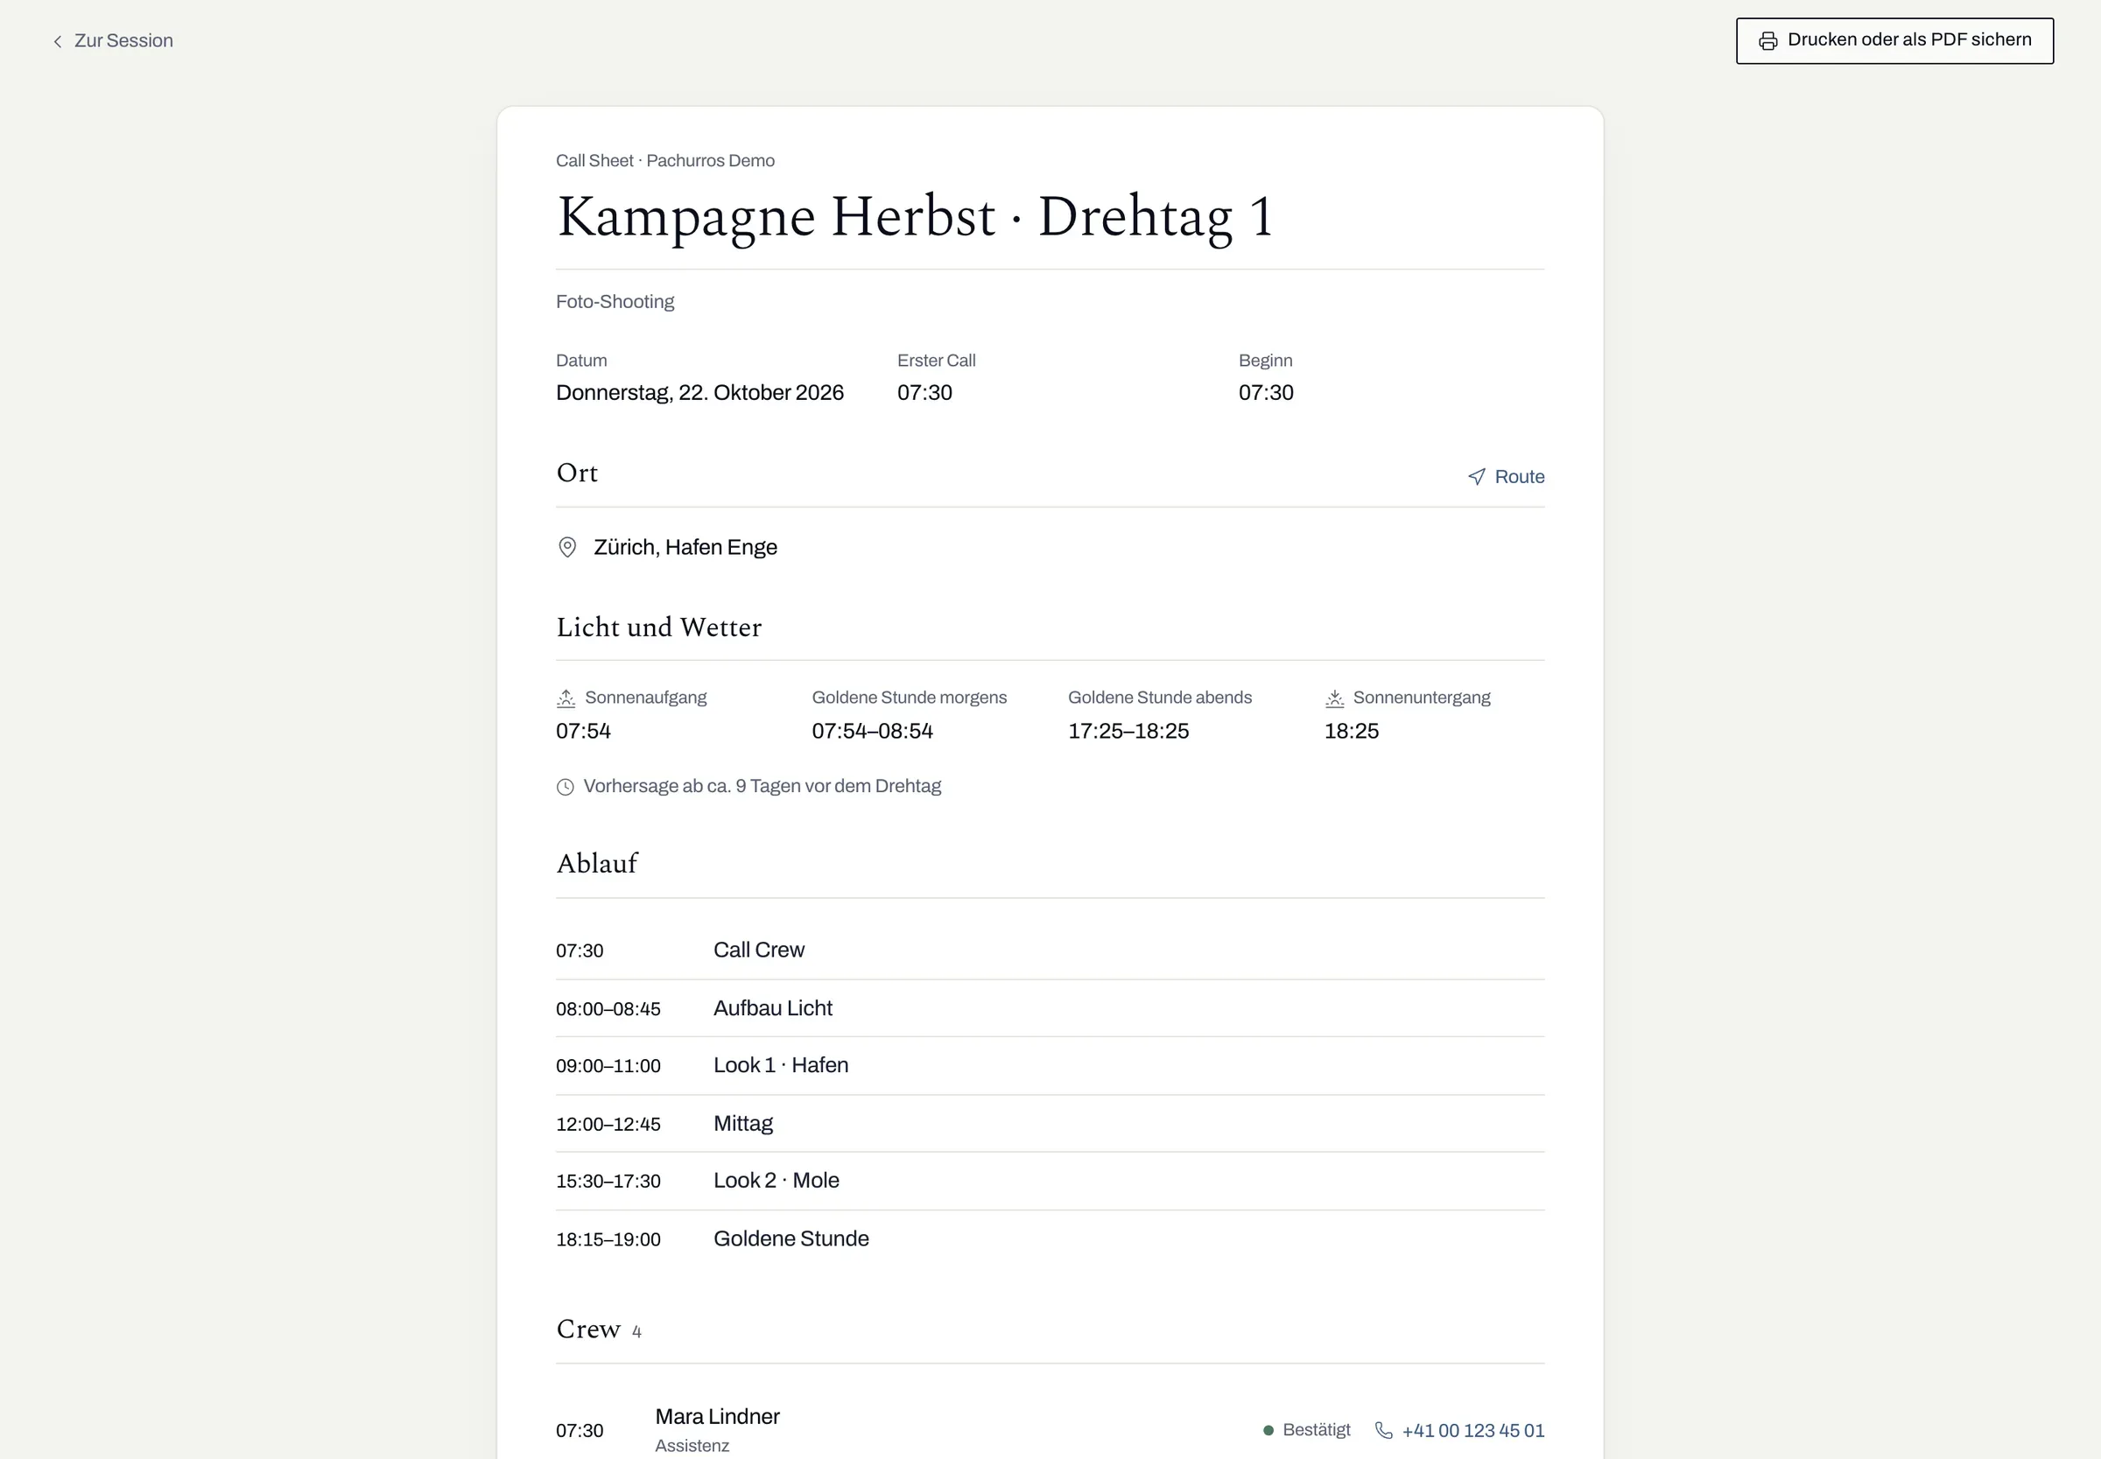Click the Vorhersage ab ca. 9 Tagen note

[762, 786]
